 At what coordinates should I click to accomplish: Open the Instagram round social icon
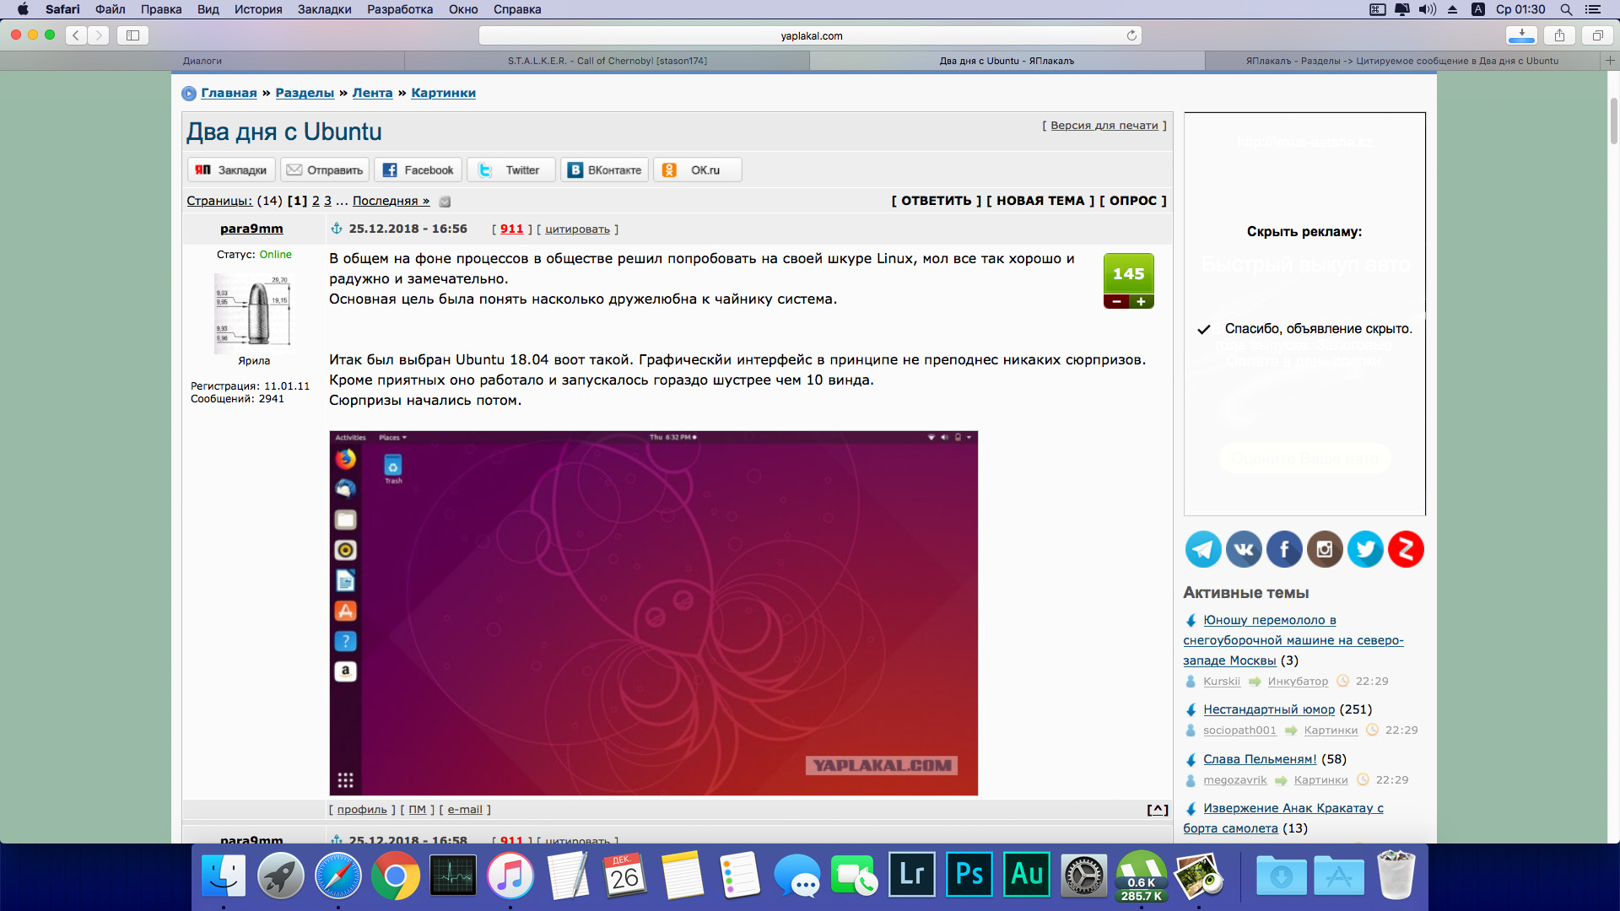(x=1325, y=549)
